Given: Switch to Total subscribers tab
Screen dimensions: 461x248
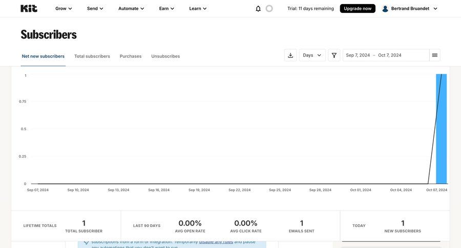Looking at the screenshot, I should [x=92, y=56].
